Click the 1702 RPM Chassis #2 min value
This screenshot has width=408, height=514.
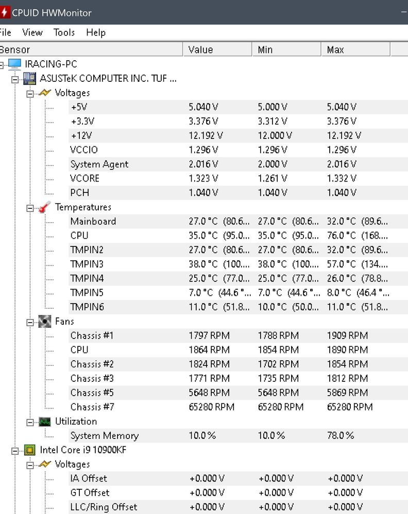pyautogui.click(x=278, y=364)
